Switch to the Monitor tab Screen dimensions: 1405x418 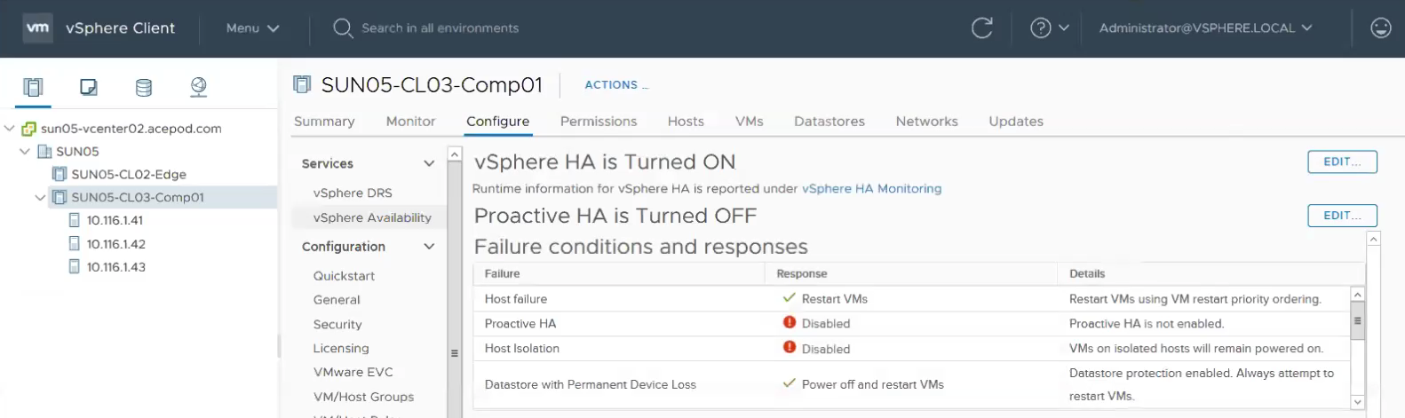point(410,122)
